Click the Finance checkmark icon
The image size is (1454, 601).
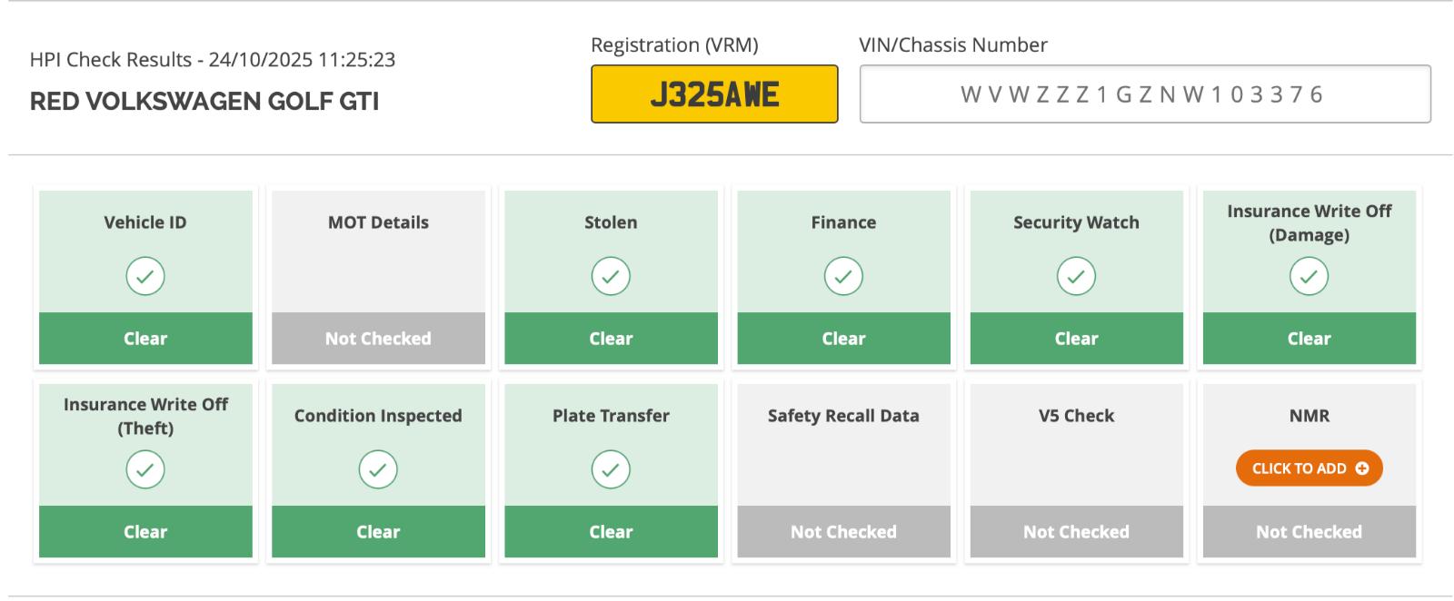(x=843, y=276)
